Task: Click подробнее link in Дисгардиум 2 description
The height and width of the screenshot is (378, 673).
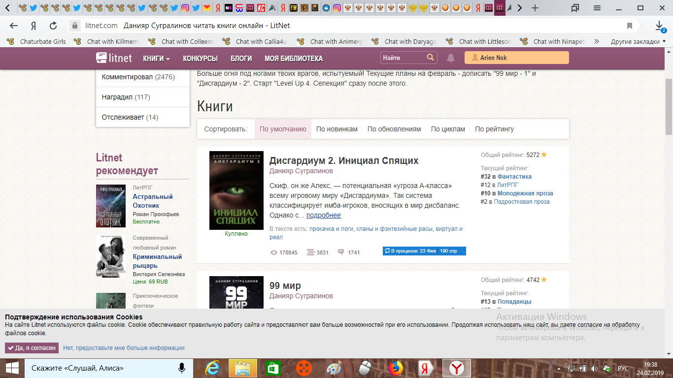Action: click(x=323, y=215)
